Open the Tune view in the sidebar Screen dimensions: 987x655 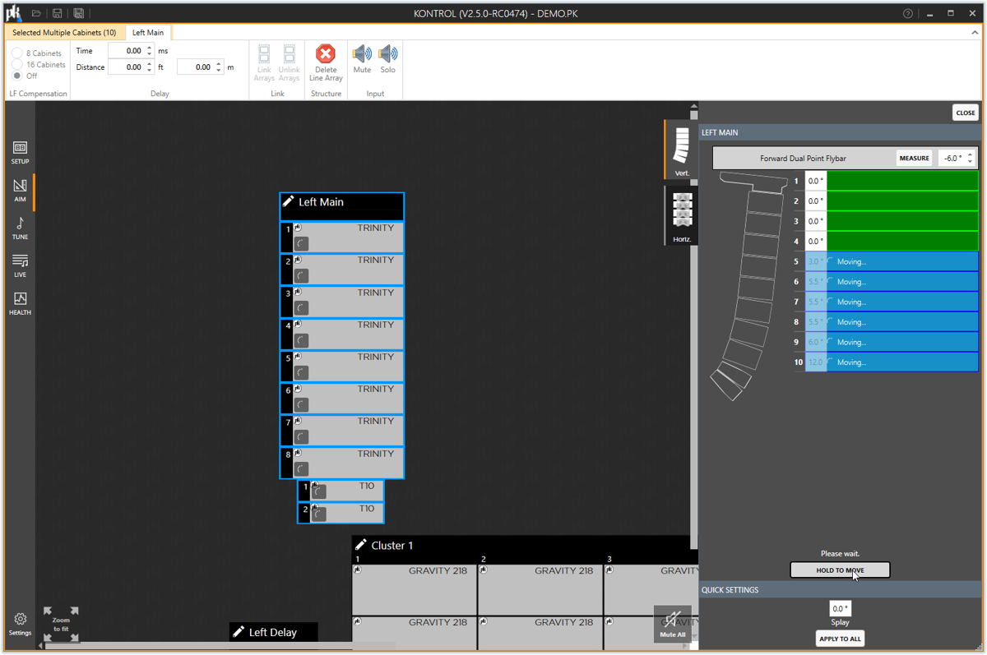tap(20, 228)
